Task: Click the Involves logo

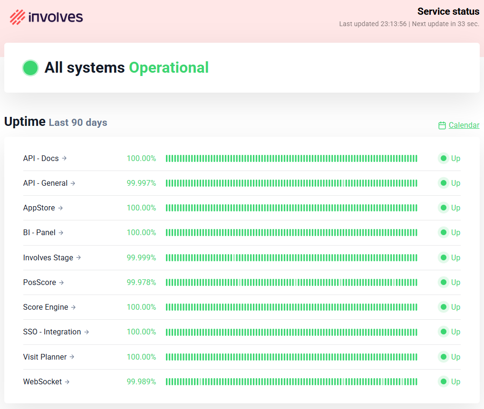Action: 46,17
